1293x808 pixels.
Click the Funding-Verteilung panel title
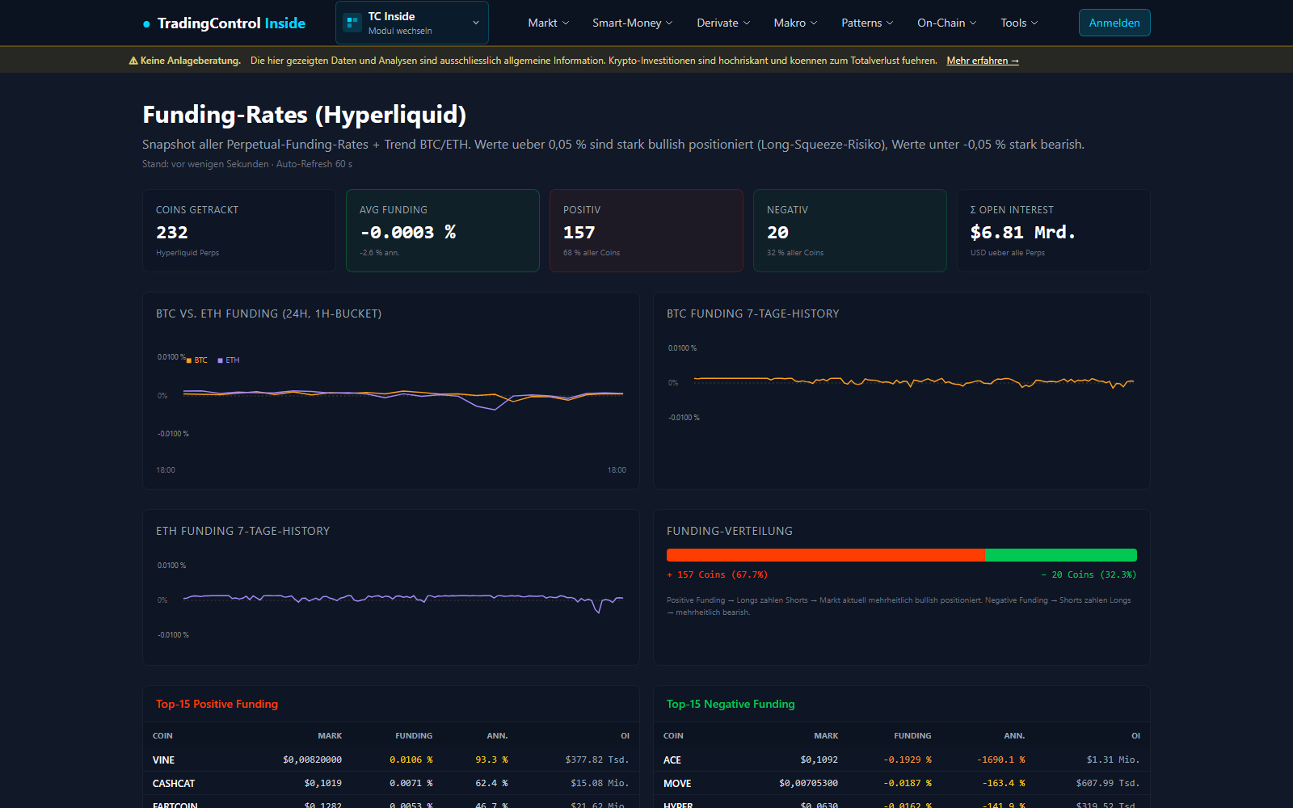[x=730, y=531]
